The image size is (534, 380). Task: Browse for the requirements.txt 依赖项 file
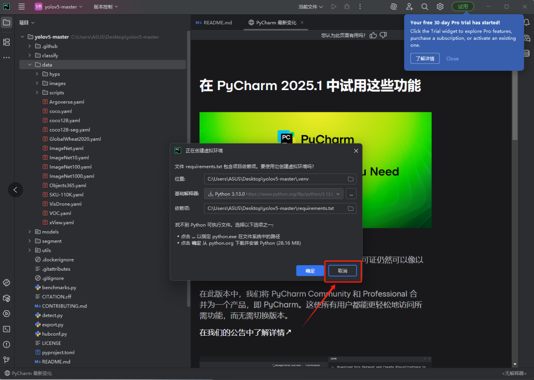click(351, 208)
